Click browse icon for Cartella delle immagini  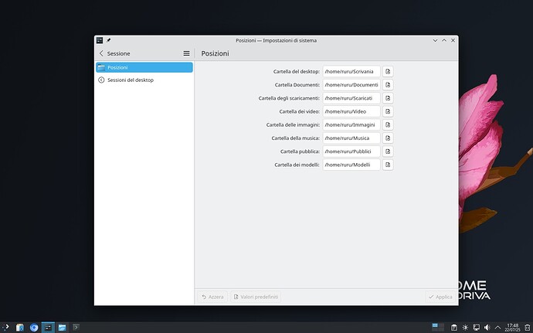[x=388, y=124]
